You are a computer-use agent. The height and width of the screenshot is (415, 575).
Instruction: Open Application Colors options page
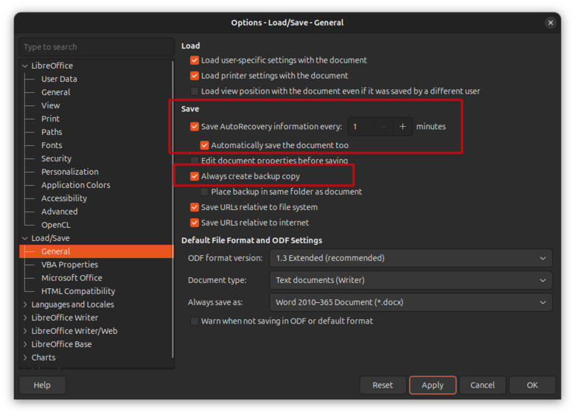(x=75, y=185)
